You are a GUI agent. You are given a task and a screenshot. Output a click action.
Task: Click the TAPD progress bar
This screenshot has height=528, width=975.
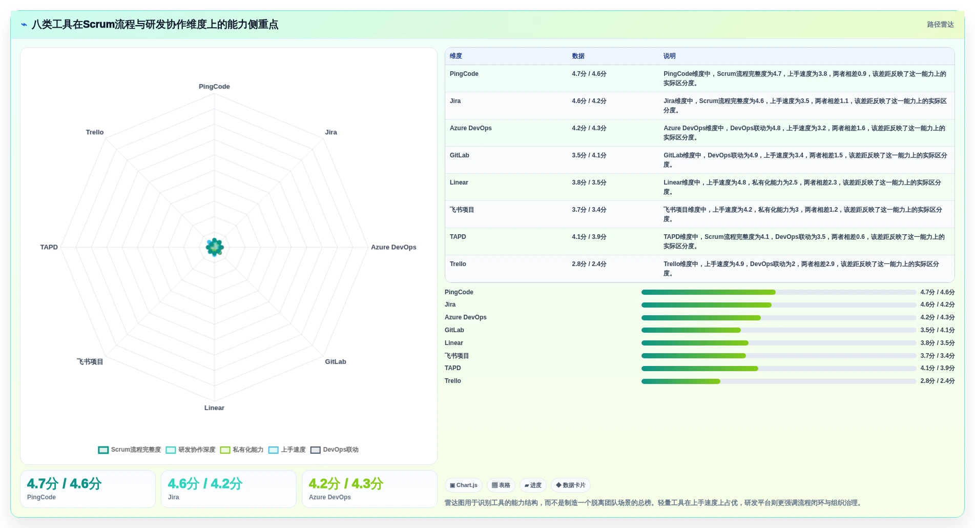tap(779, 369)
